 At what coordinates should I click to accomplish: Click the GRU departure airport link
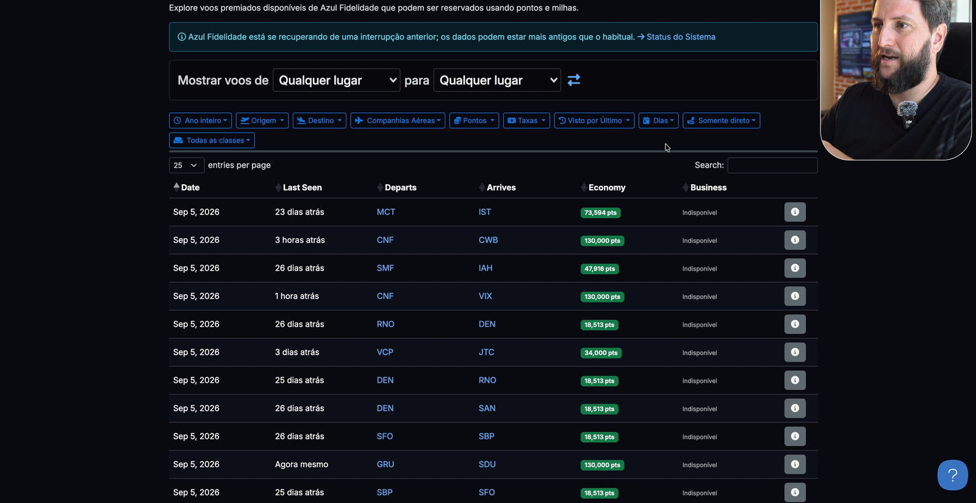(386, 465)
